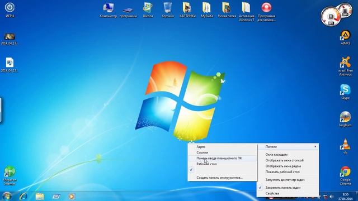
Task: Open the Школа folder icon
Action: point(148,10)
